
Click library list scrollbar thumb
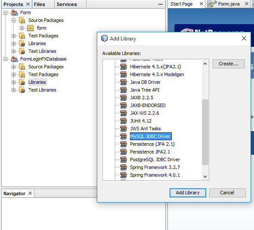click(x=205, y=132)
